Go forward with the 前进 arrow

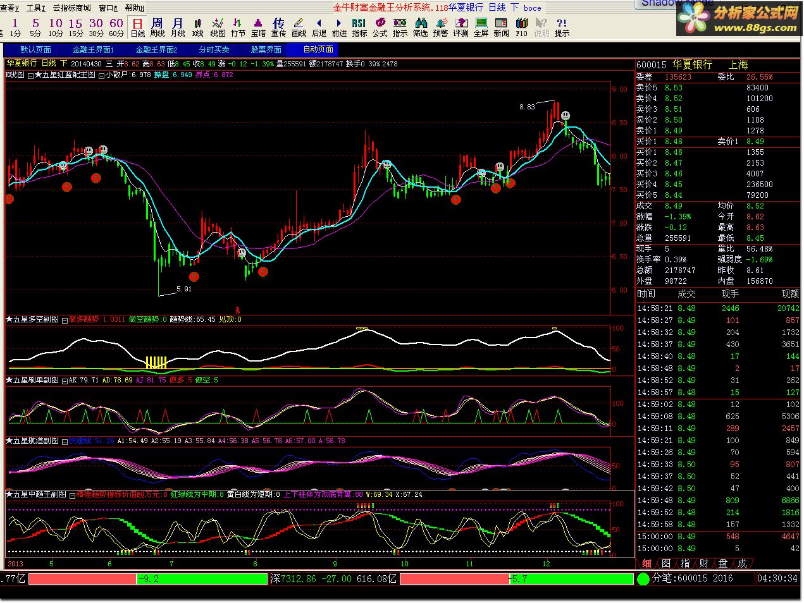340,27
